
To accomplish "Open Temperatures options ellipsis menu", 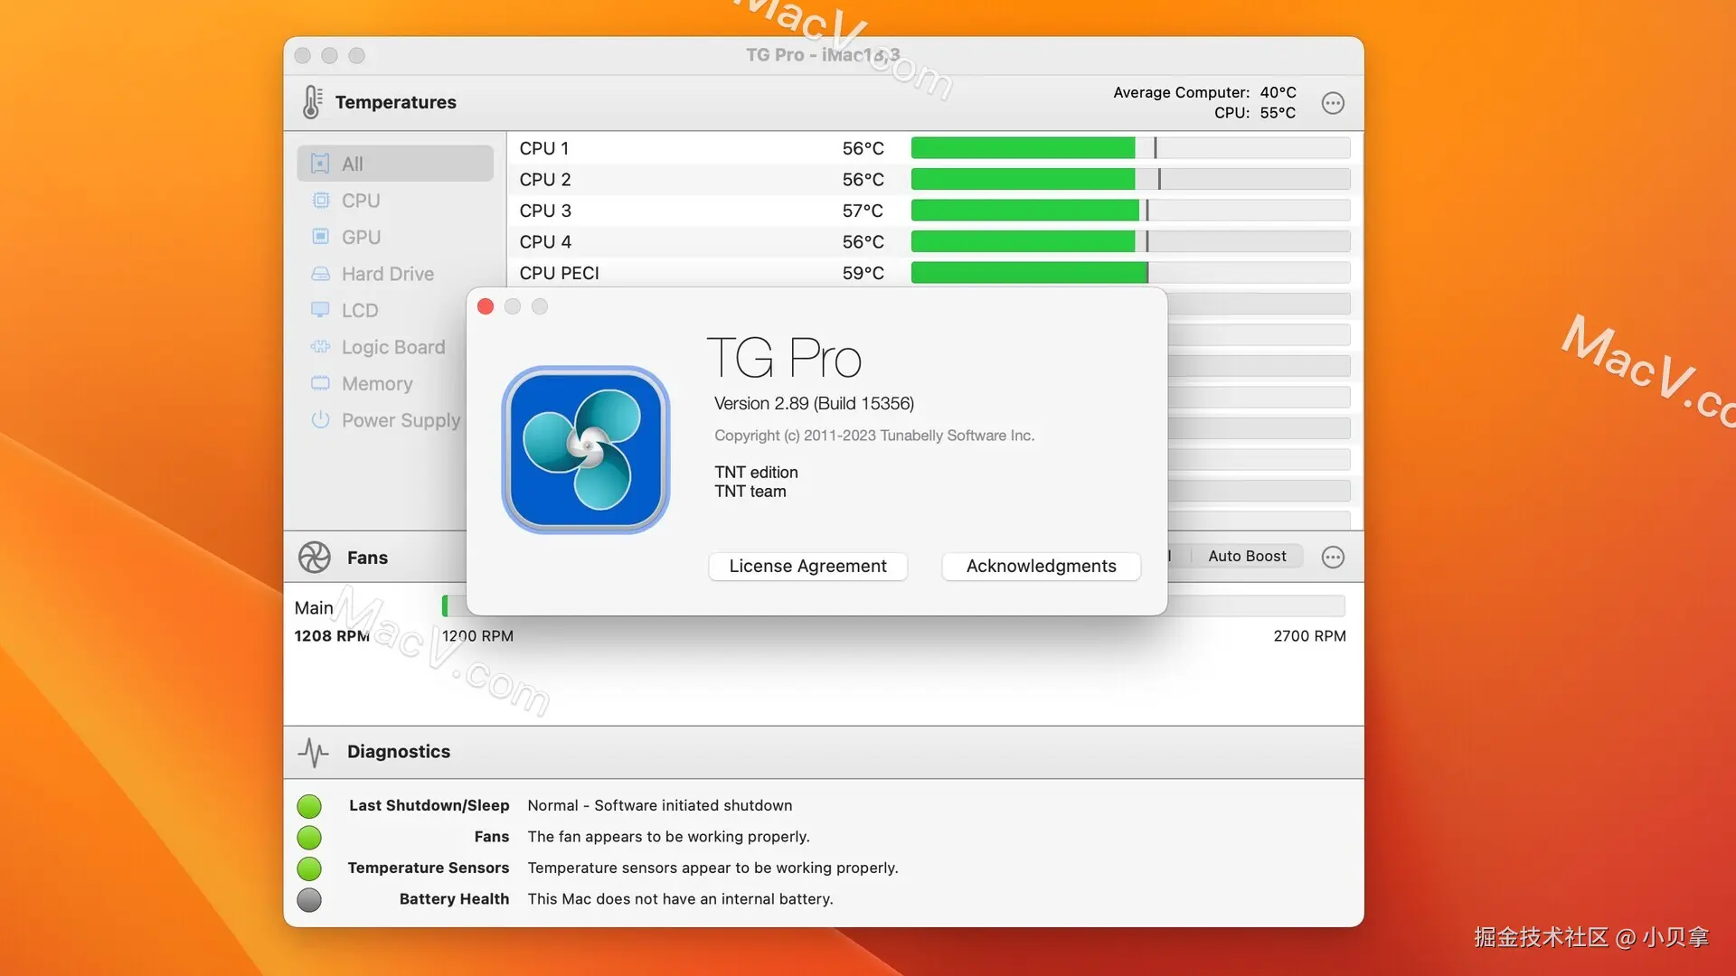I will point(1333,103).
